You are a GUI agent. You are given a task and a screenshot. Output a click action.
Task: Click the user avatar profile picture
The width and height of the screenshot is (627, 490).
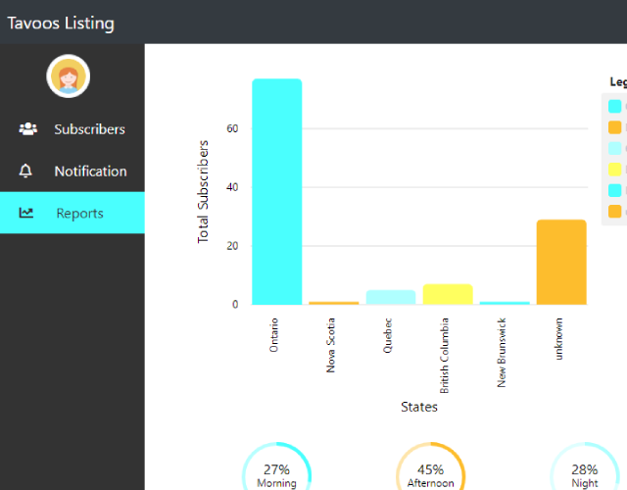tap(69, 76)
